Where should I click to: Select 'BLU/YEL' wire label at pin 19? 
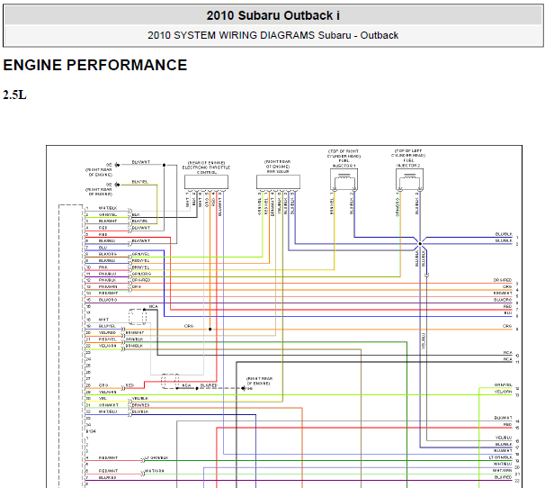point(107,326)
